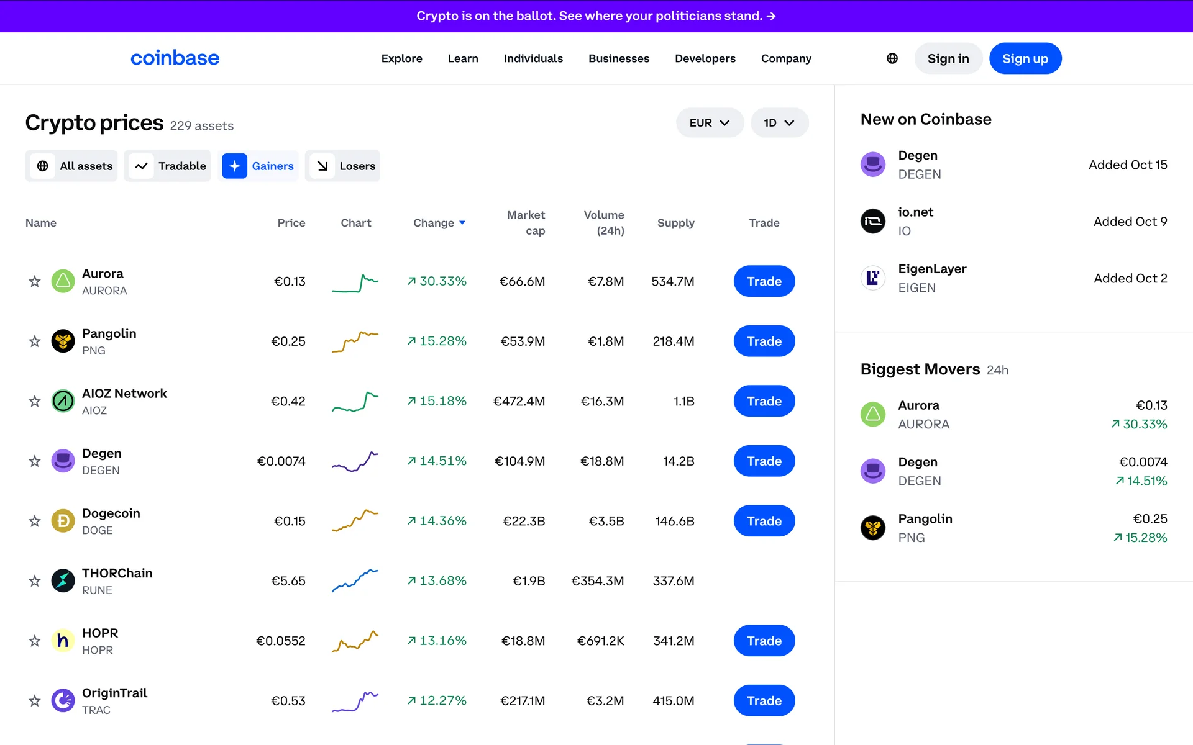Click the Dogecoin logo icon
This screenshot has width=1193, height=745.
point(63,521)
